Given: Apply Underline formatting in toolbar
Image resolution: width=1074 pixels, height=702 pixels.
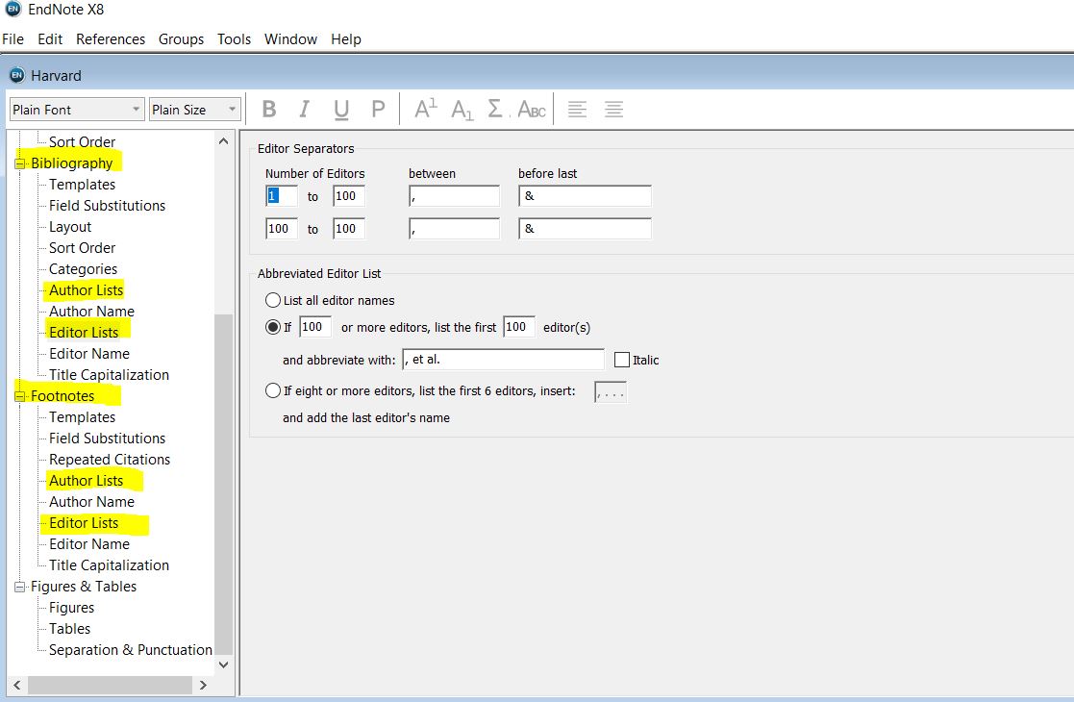Looking at the screenshot, I should tap(341, 110).
